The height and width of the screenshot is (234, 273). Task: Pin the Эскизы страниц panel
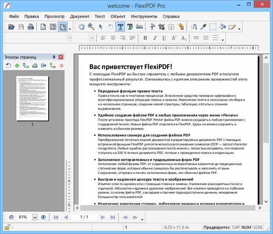(x=54, y=57)
